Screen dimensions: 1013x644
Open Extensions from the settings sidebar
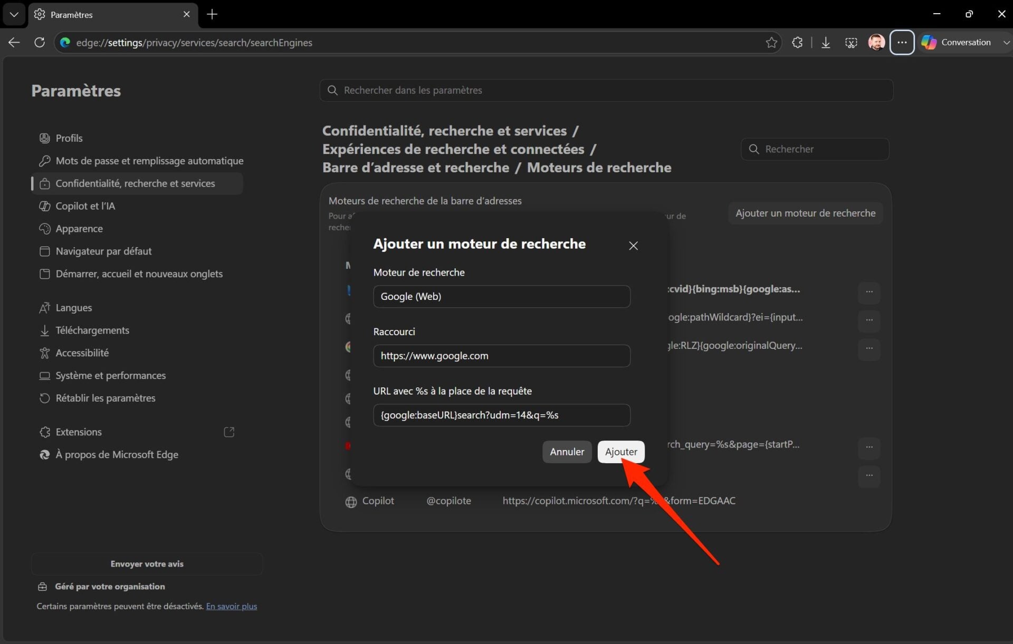[x=137, y=432]
